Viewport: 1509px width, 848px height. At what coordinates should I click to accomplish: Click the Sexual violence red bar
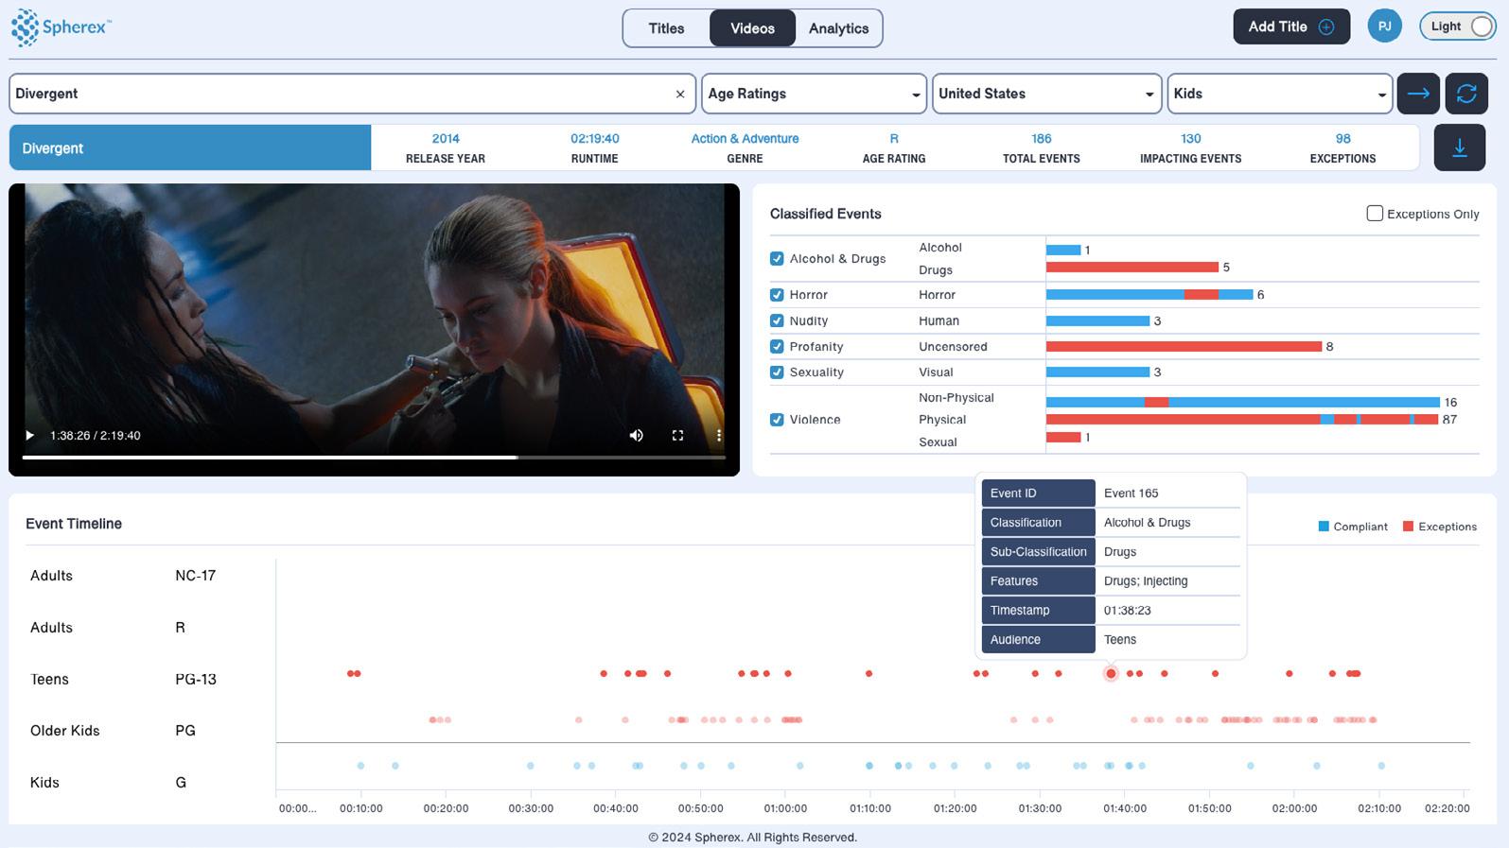click(x=1063, y=437)
